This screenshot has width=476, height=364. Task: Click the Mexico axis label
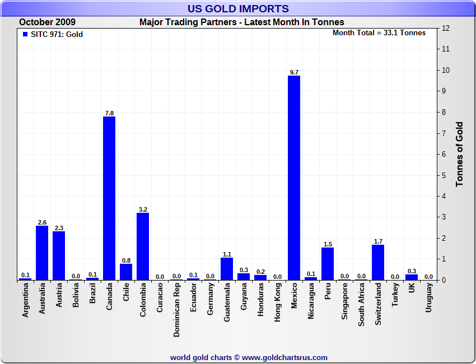pyautogui.click(x=294, y=296)
